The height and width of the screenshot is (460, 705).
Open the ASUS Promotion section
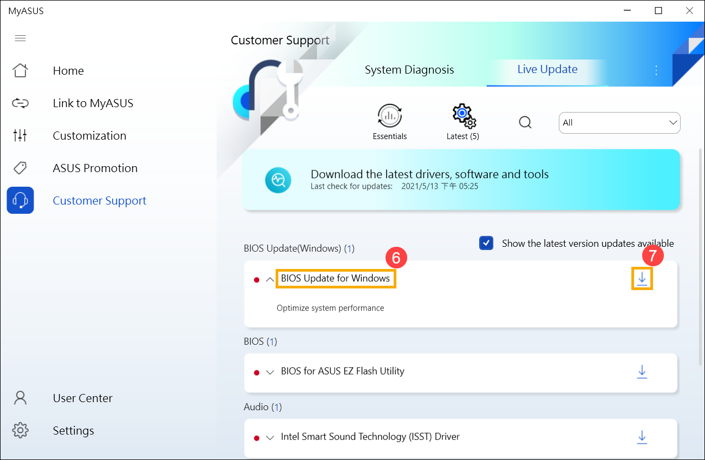pyautogui.click(x=95, y=168)
